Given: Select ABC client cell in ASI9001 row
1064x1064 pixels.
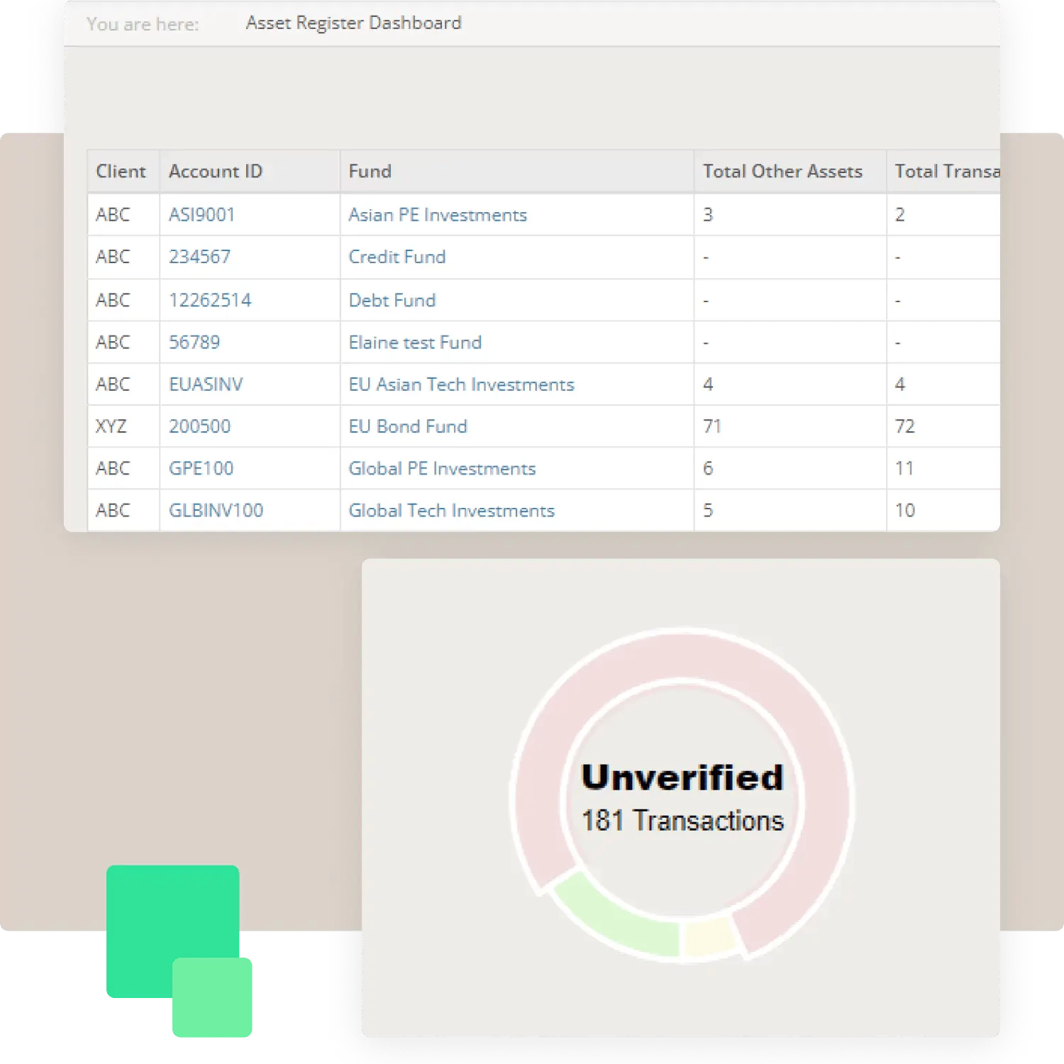Looking at the screenshot, I should click(113, 215).
